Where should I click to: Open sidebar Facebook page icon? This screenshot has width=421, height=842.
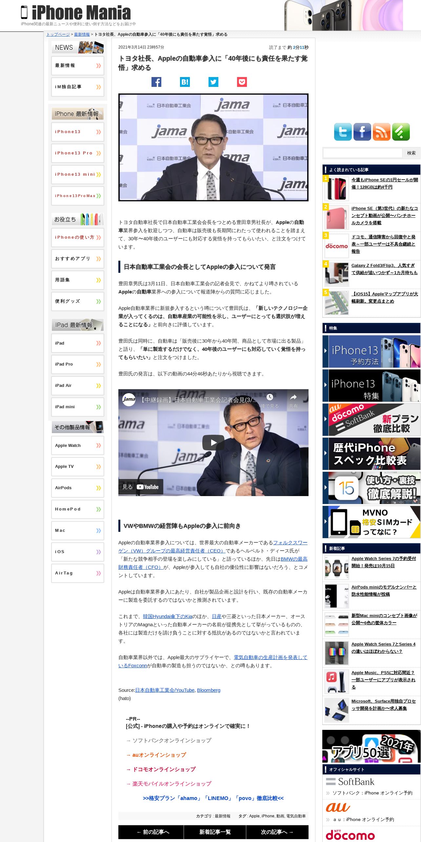click(362, 132)
